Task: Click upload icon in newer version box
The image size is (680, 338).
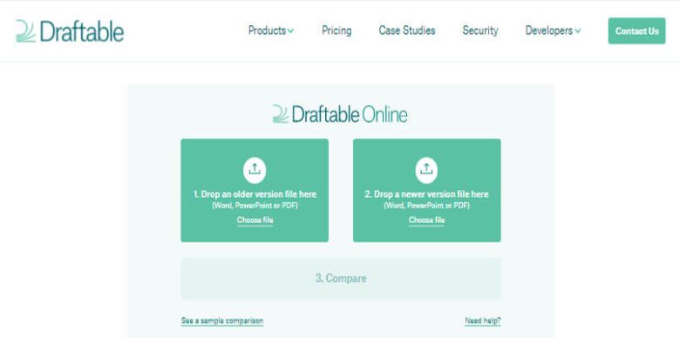Action: point(426,170)
